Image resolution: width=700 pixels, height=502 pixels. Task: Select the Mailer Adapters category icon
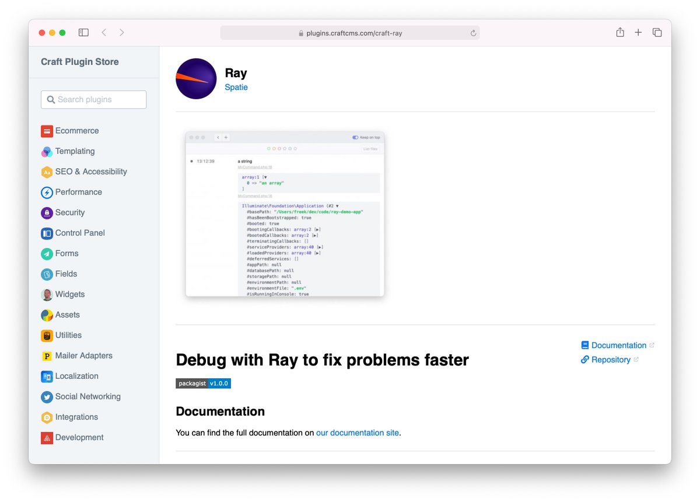[x=47, y=355]
